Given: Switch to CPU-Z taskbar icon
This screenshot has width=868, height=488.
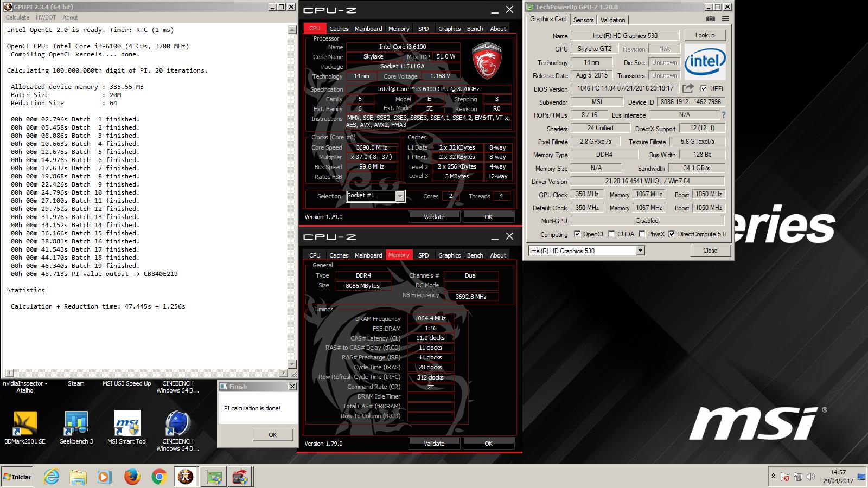Looking at the screenshot, I should 240,477.
